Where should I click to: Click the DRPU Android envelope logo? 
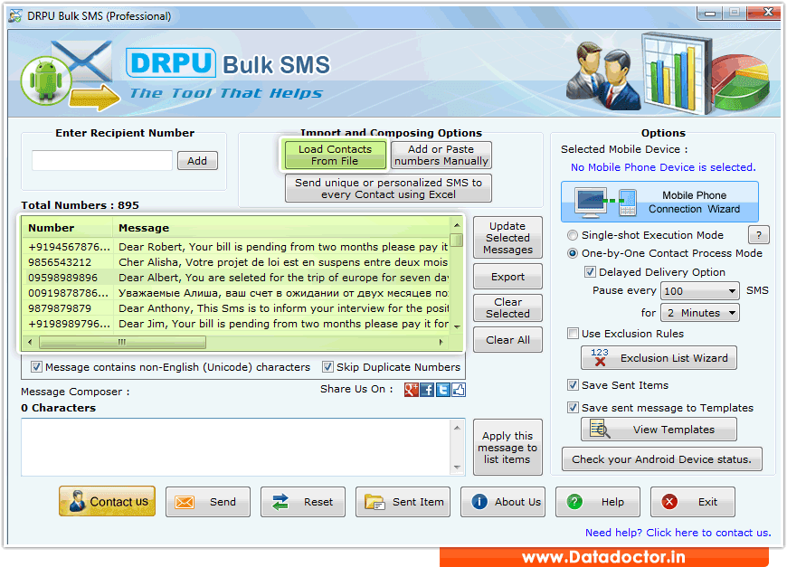(71, 75)
